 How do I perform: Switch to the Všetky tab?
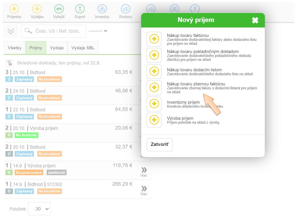click(15, 48)
